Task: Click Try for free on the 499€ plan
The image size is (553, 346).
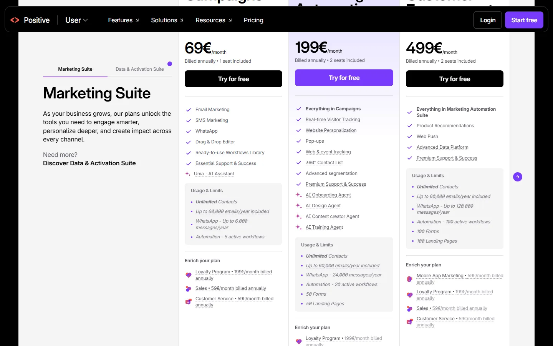Action: click(455, 79)
